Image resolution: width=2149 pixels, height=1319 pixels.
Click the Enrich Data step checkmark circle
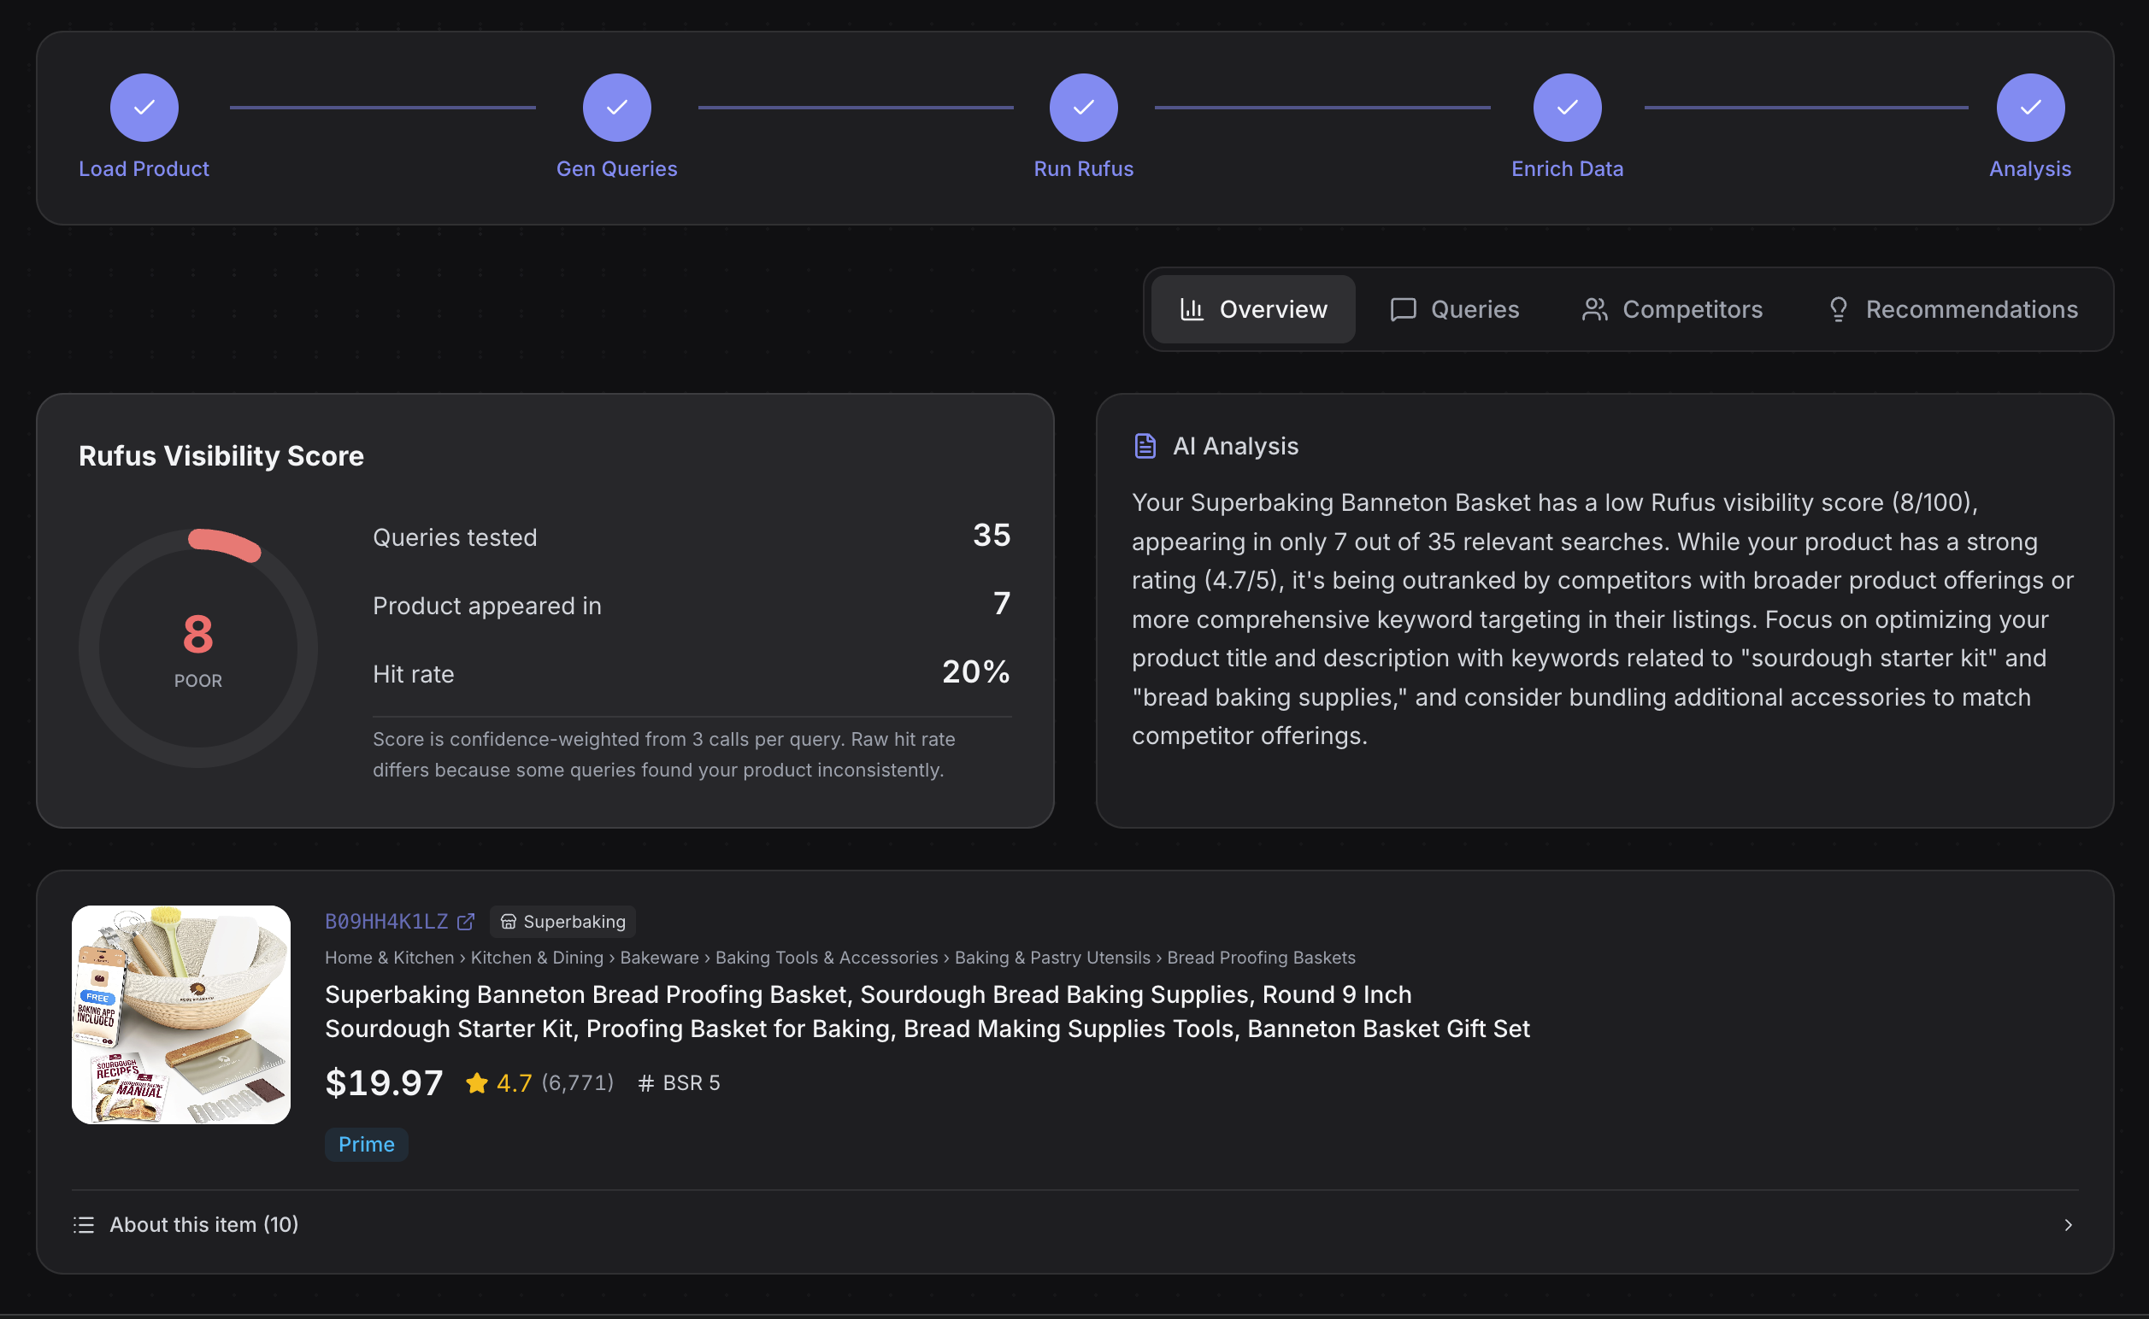[x=1566, y=108]
